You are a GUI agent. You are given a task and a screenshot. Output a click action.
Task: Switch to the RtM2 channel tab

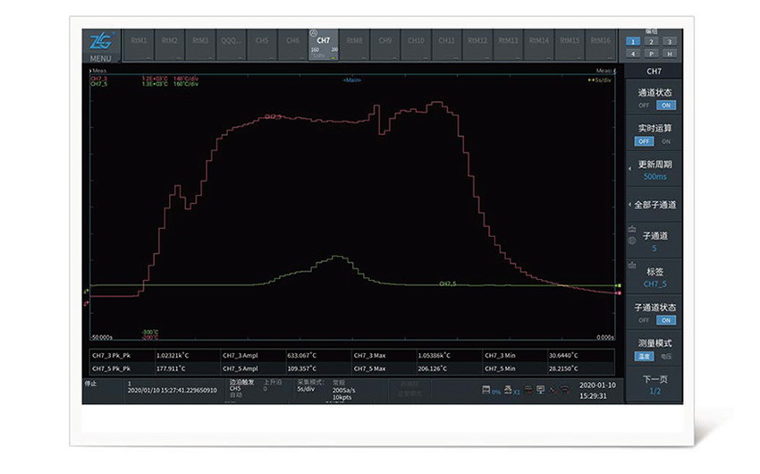click(x=170, y=45)
